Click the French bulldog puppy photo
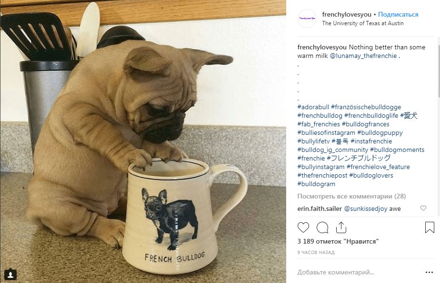 coord(143,141)
